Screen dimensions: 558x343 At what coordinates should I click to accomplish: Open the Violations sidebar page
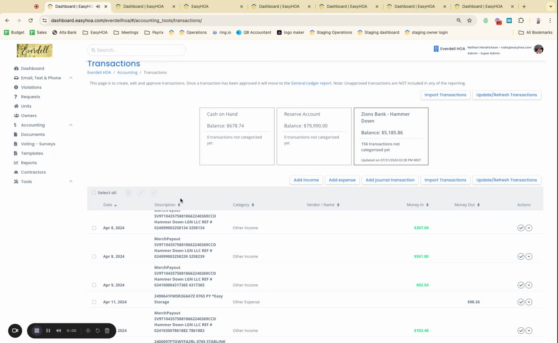(x=31, y=87)
